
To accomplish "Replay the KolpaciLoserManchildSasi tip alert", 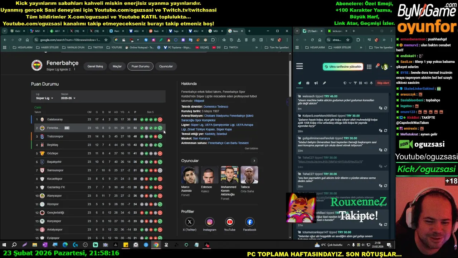I will pyautogui.click(x=386, y=130).
